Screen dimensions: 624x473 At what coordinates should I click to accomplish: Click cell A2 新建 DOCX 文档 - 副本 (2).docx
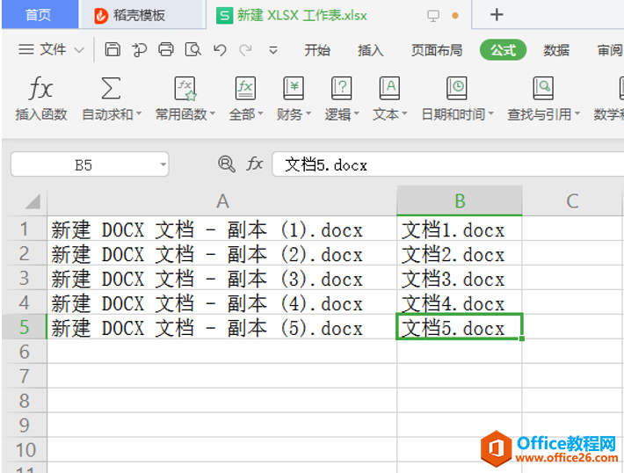tap(222, 253)
